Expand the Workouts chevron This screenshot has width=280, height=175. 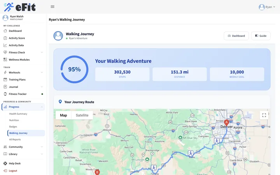tap(42, 72)
